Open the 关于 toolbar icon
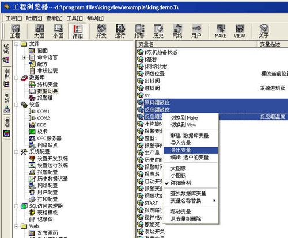The image size is (288, 238). click(264, 31)
